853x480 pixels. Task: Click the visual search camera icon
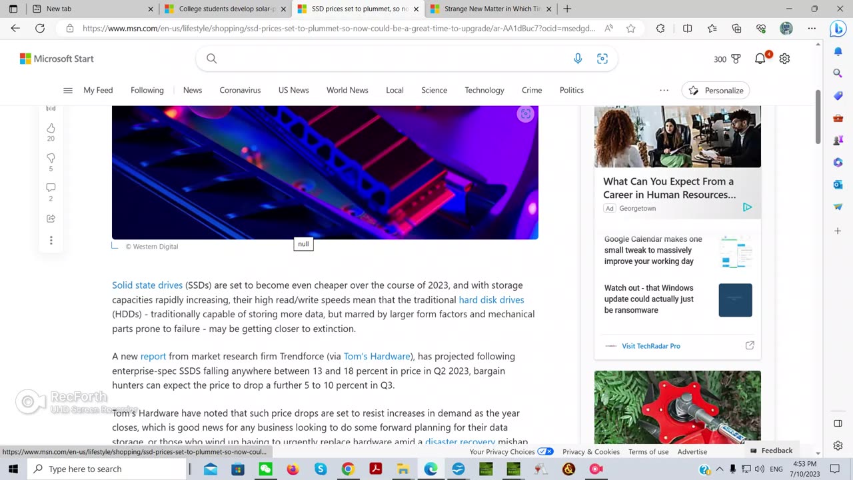point(602,59)
